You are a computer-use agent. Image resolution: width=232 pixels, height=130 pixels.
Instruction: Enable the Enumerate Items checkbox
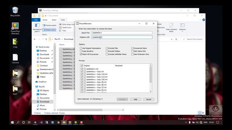point(132,48)
